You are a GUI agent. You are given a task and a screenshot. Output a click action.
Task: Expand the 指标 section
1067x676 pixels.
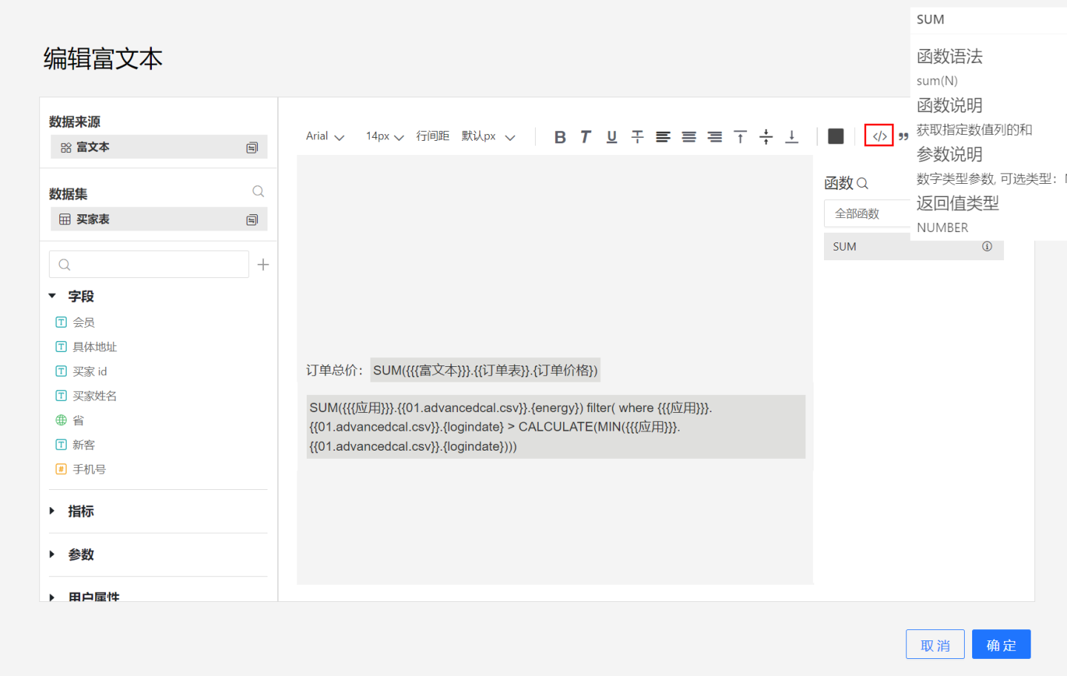[x=81, y=511]
